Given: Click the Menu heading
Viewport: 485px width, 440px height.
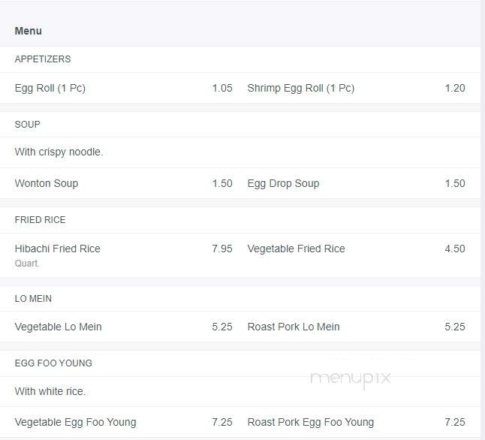Looking at the screenshot, I should point(28,31).
